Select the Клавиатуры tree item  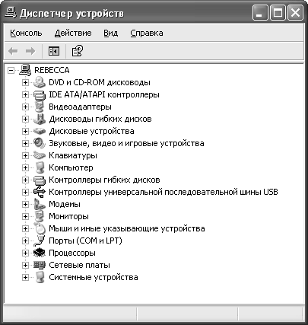[73, 155]
